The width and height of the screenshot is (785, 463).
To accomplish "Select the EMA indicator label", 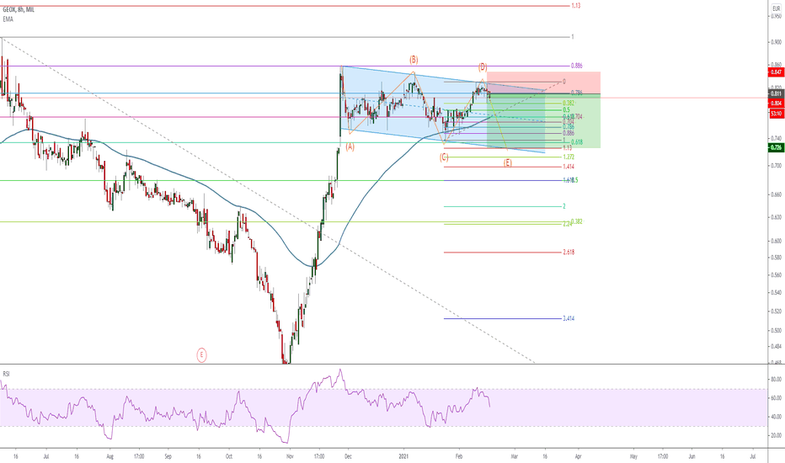I will pos(8,19).
